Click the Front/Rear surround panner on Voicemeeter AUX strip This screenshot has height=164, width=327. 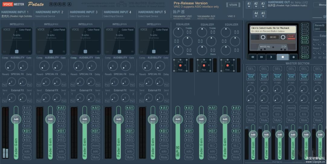click(x=204, y=65)
